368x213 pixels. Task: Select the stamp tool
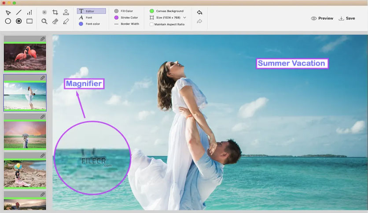(x=66, y=12)
